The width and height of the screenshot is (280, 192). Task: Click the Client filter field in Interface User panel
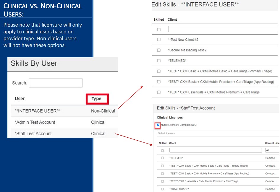[x=222, y=29]
